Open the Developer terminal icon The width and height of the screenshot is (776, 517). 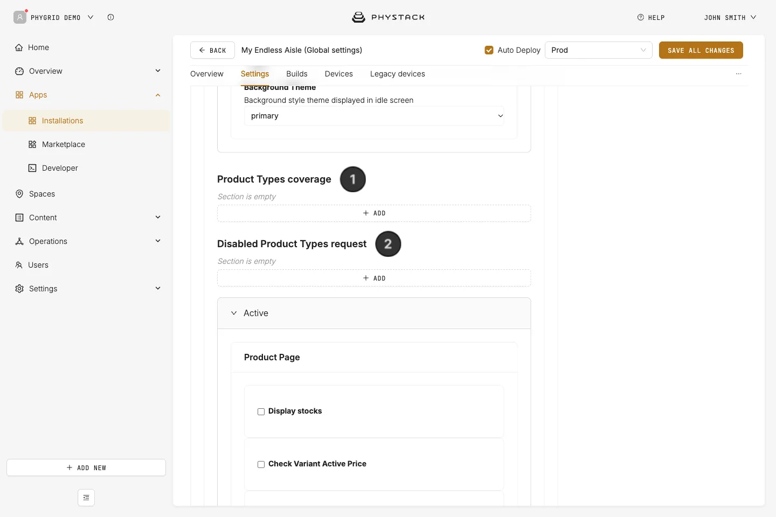[32, 168]
